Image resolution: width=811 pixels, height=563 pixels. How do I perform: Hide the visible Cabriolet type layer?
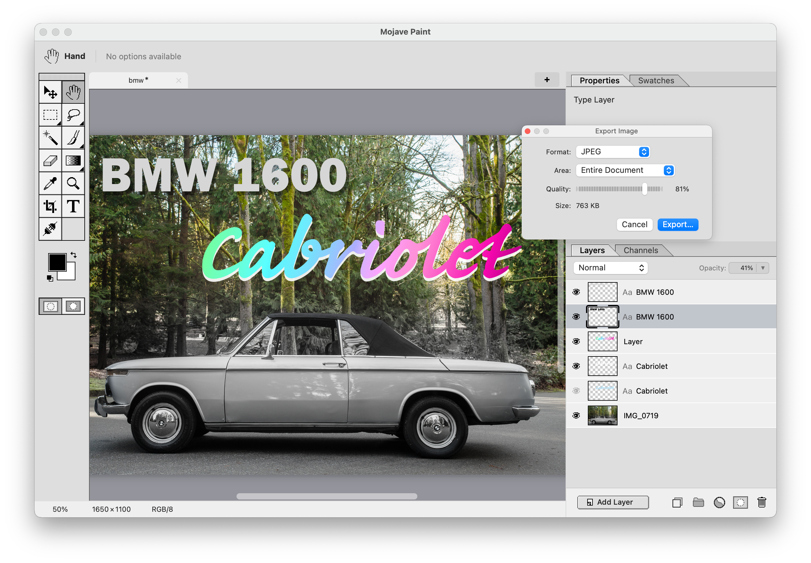click(x=576, y=366)
